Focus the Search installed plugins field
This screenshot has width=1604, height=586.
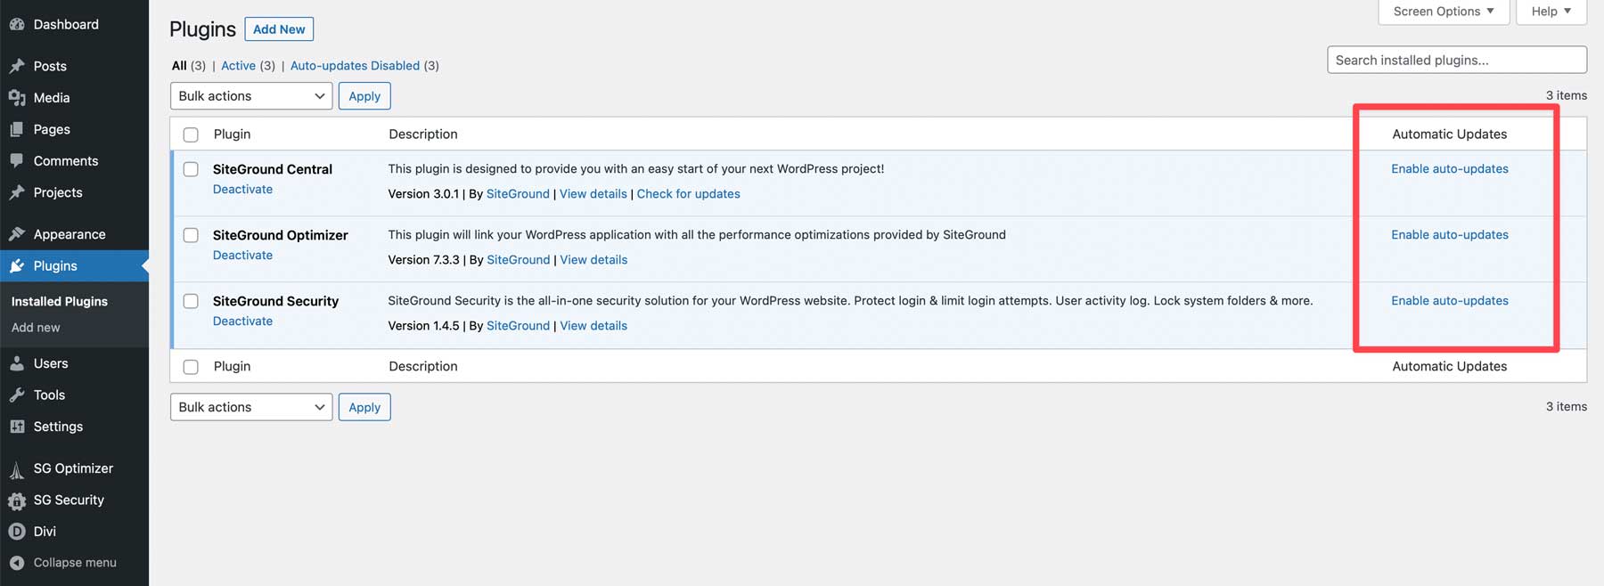pyautogui.click(x=1456, y=61)
